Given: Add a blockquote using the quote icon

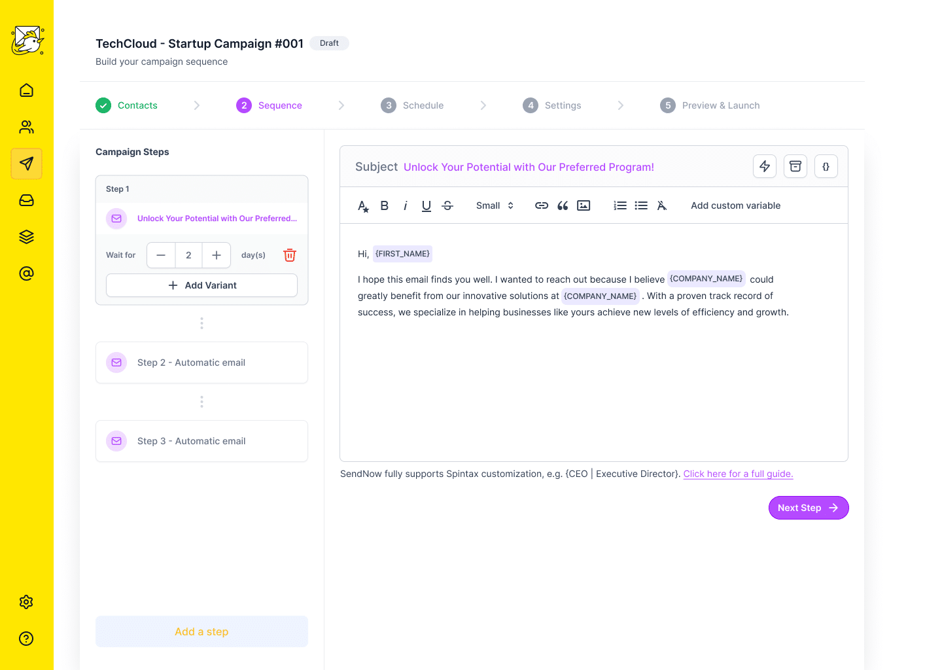Looking at the screenshot, I should pos(563,205).
